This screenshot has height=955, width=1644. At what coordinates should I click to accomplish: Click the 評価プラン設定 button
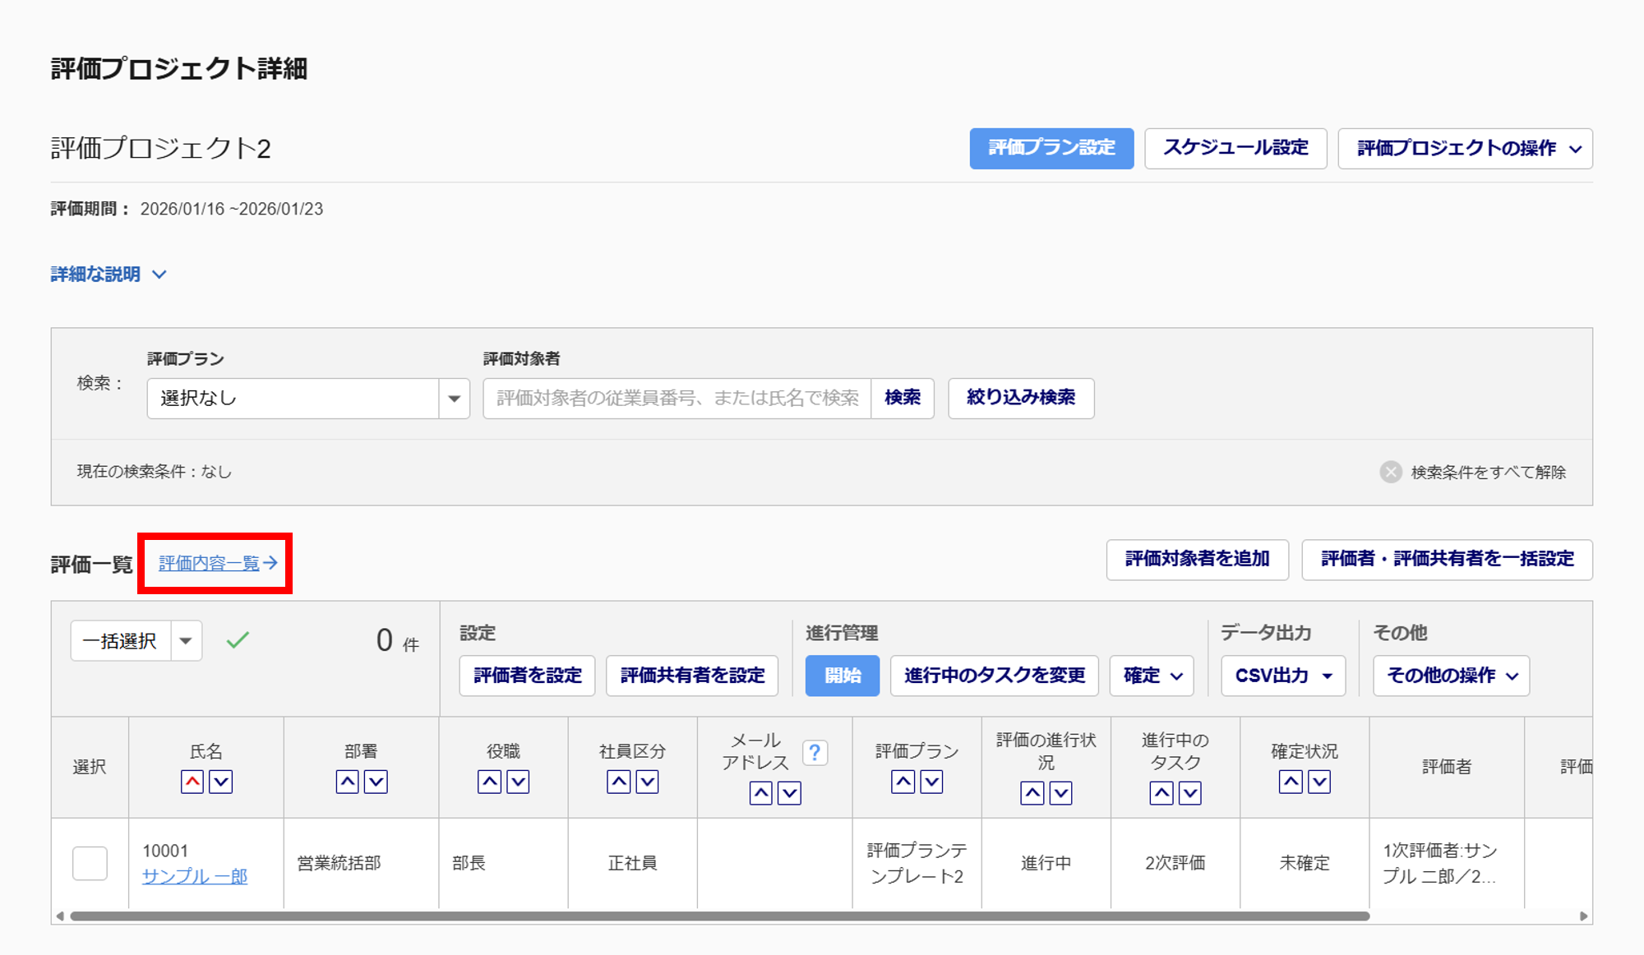(x=1051, y=149)
